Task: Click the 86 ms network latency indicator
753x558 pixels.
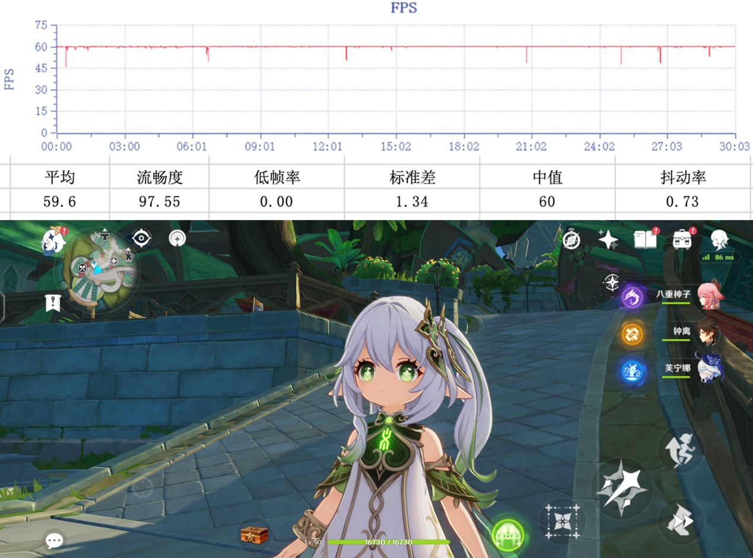Action: pos(718,258)
